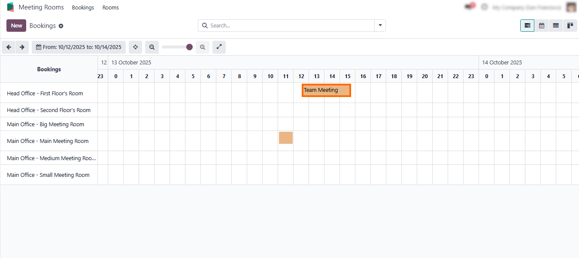Open the date range picker
This screenshot has width=579, height=258.
pyautogui.click(x=79, y=47)
